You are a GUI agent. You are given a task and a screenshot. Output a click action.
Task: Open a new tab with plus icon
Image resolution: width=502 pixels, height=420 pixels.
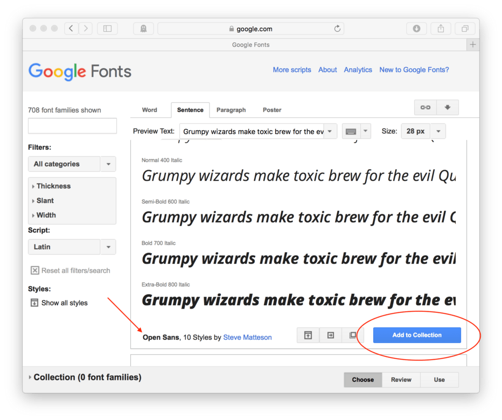473,45
